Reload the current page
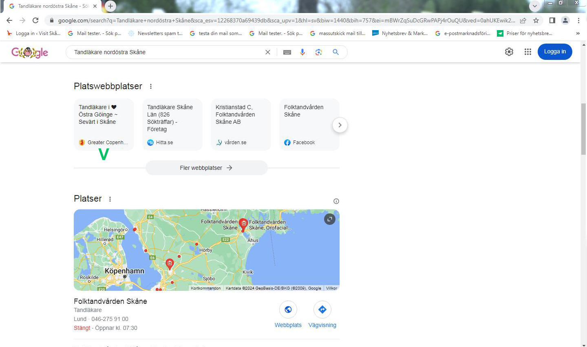Viewport: 587px width, 347px height. pyautogui.click(x=35, y=20)
